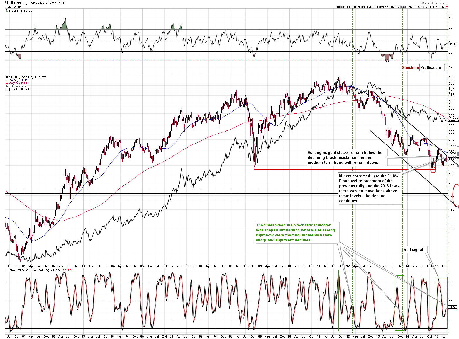Click the 100 label on the price axis
Image resolution: width=459 pixels, height=339 pixels.
coord(452,196)
